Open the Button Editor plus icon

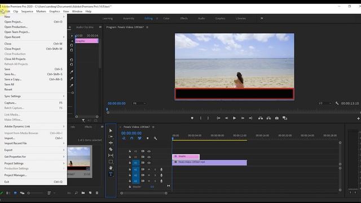pos(359,118)
